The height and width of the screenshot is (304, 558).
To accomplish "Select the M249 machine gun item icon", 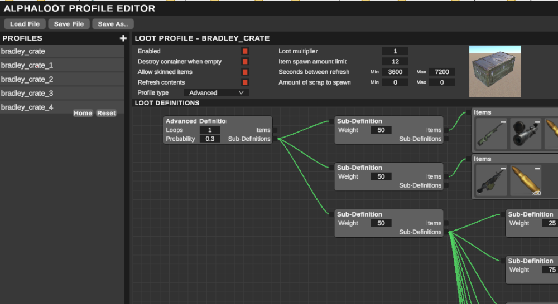I will (491, 180).
